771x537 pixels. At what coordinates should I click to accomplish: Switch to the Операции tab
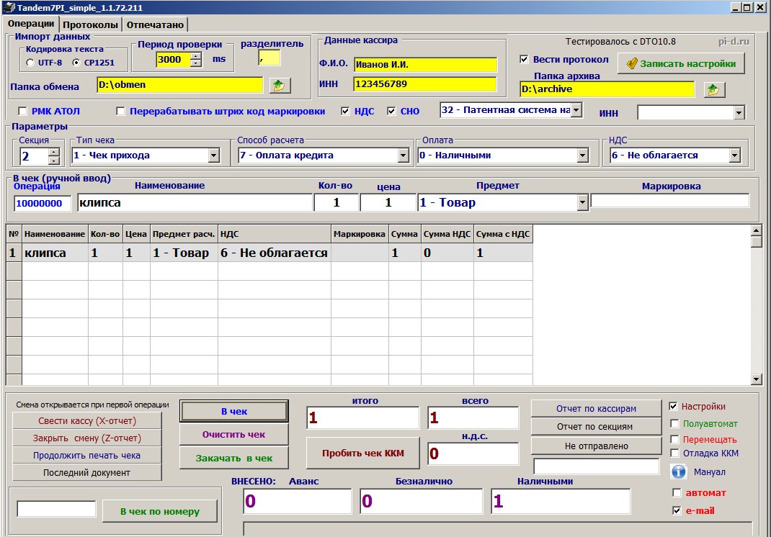tap(31, 24)
